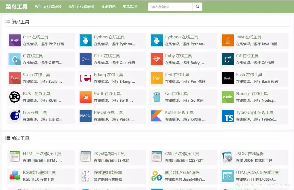
Task: Select the black Bash icon
Action: pyautogui.click(x=228, y=78)
